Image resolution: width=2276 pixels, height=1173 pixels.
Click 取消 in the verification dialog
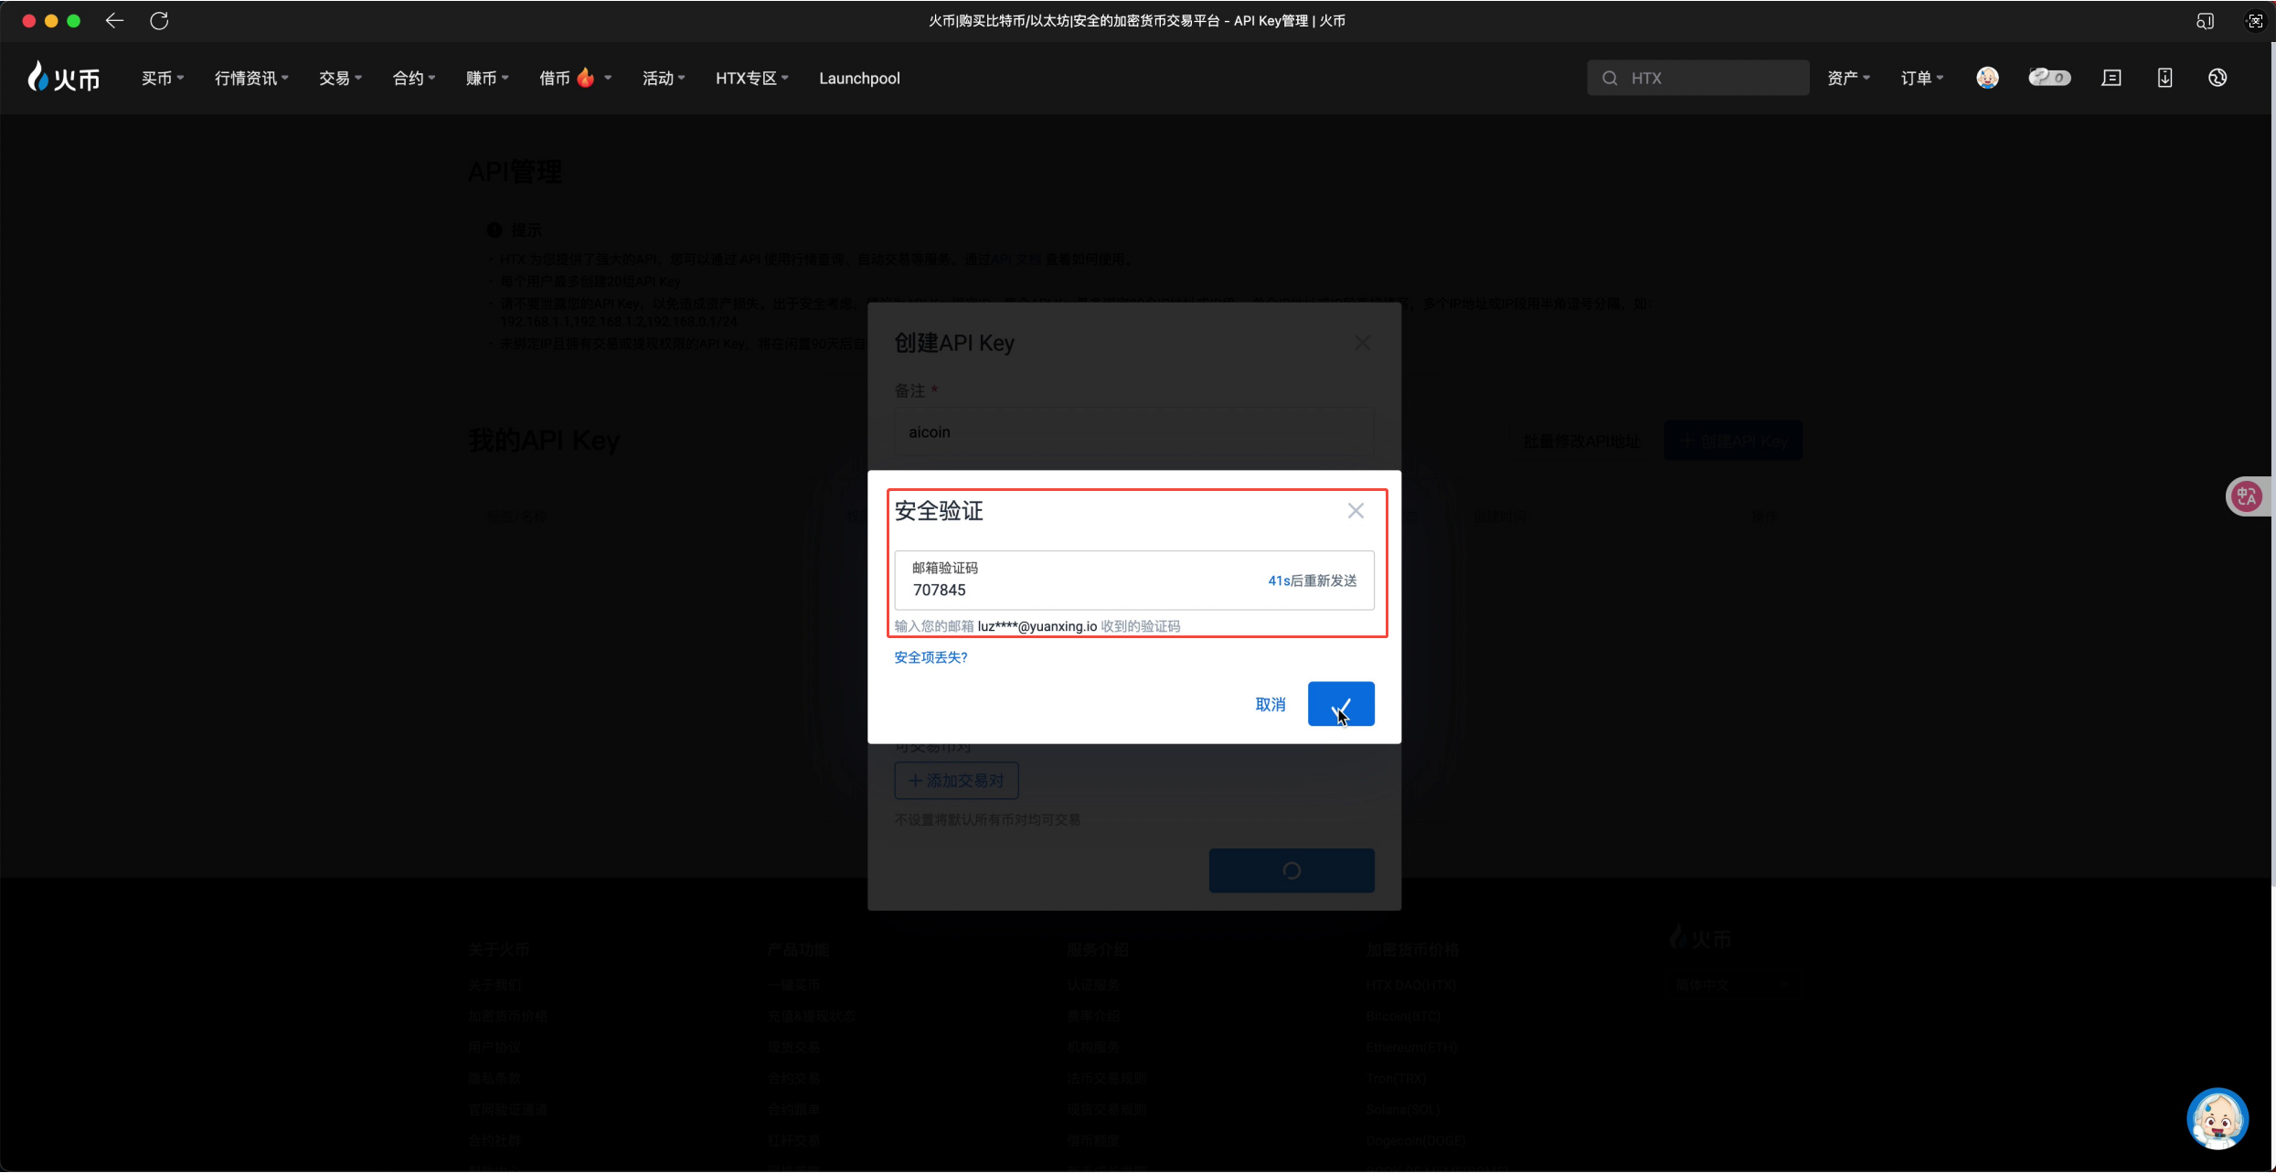click(x=1271, y=704)
